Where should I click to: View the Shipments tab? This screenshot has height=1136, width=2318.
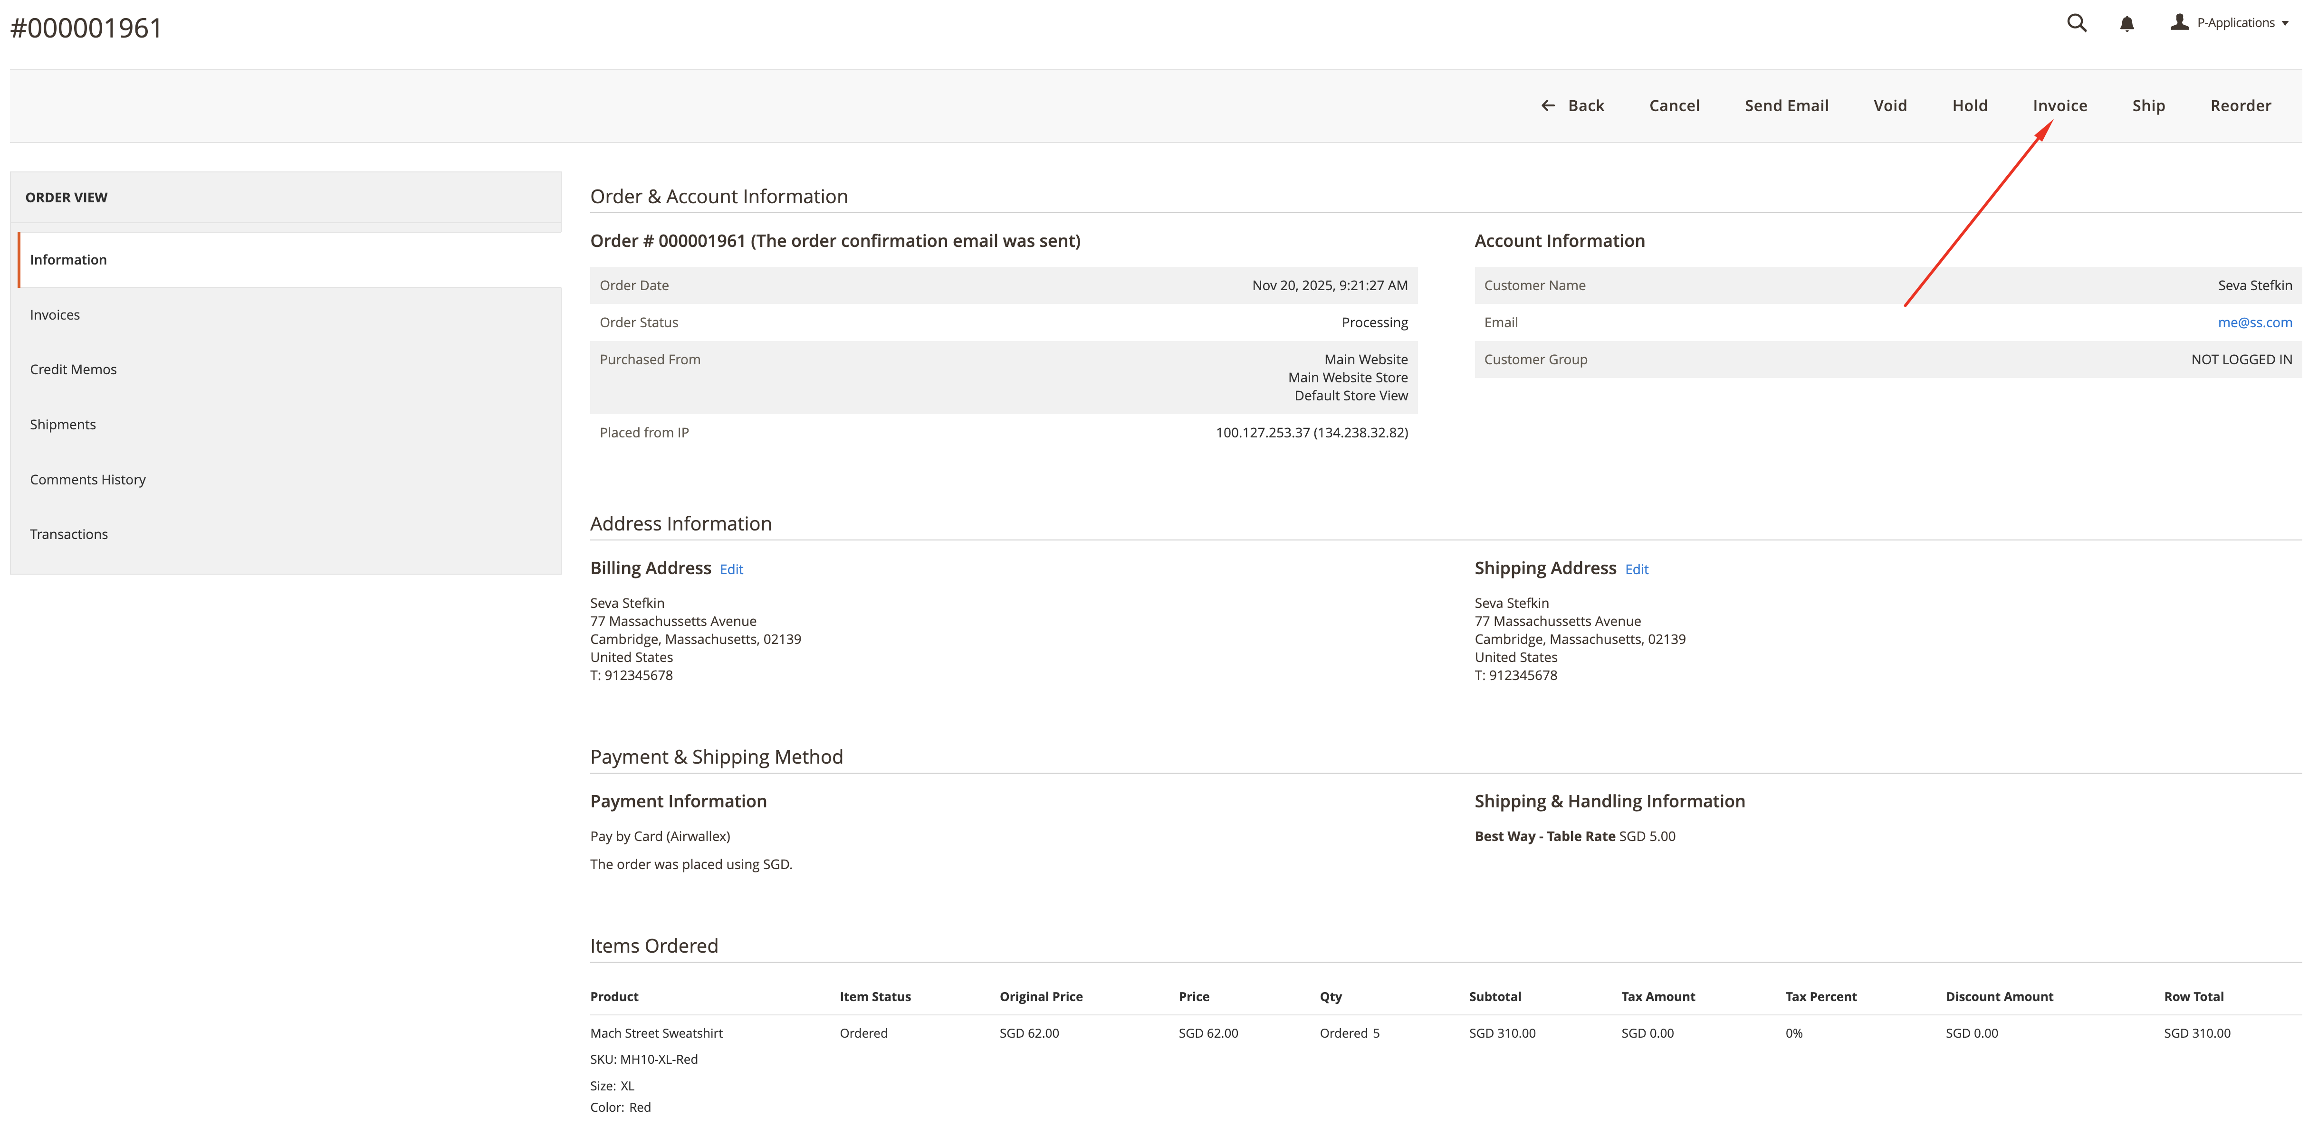(x=62, y=424)
